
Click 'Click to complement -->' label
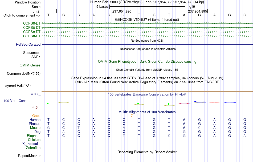click(x=22, y=15)
